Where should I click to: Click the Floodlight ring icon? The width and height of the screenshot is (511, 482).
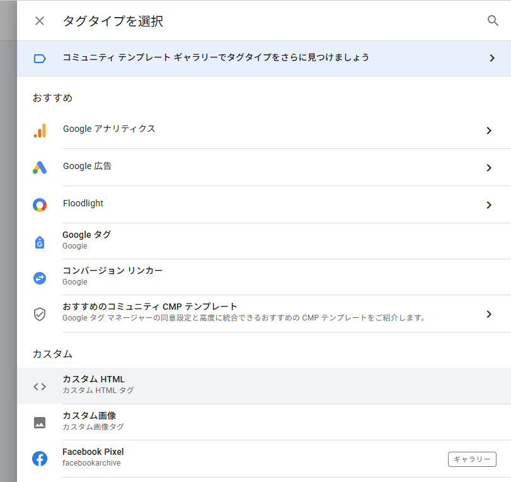coord(40,205)
